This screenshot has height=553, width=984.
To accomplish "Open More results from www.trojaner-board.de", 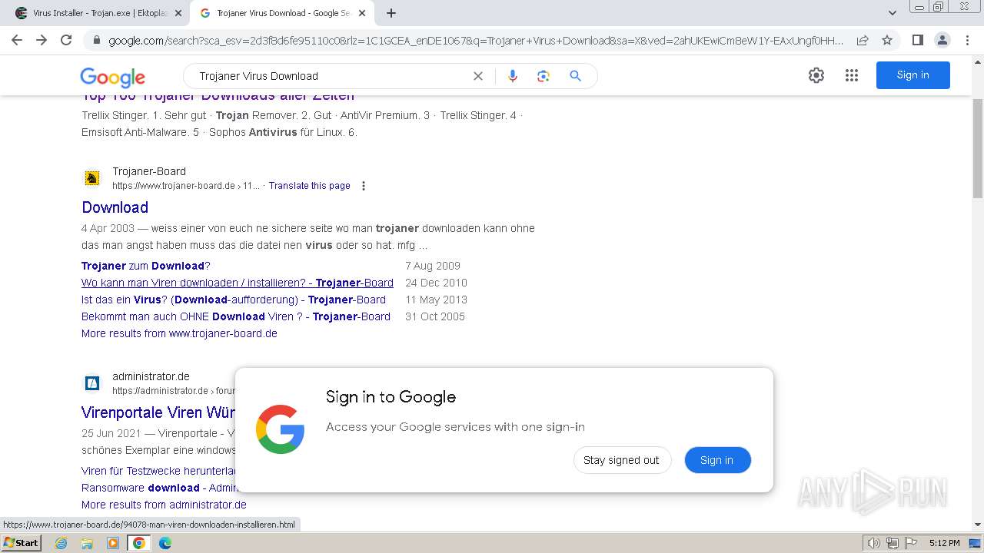I will [x=179, y=333].
